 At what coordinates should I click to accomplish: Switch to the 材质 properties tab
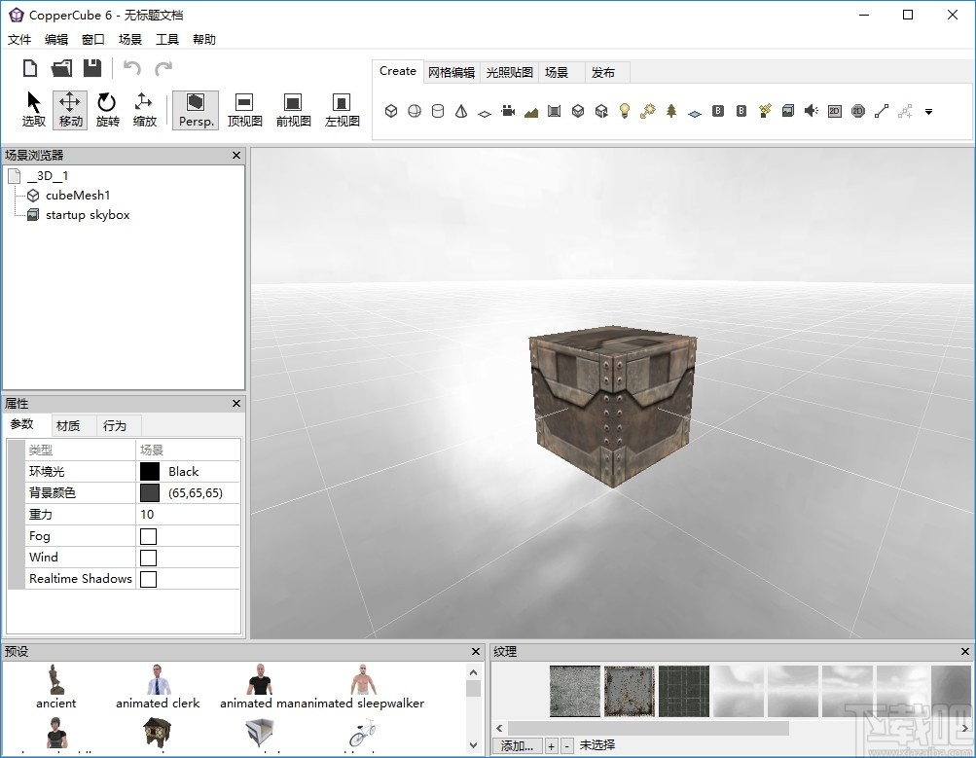tap(71, 425)
